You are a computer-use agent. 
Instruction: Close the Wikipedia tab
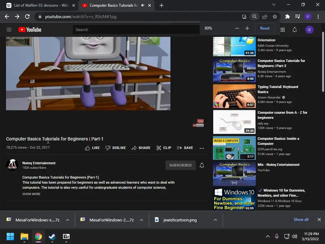(74, 5)
